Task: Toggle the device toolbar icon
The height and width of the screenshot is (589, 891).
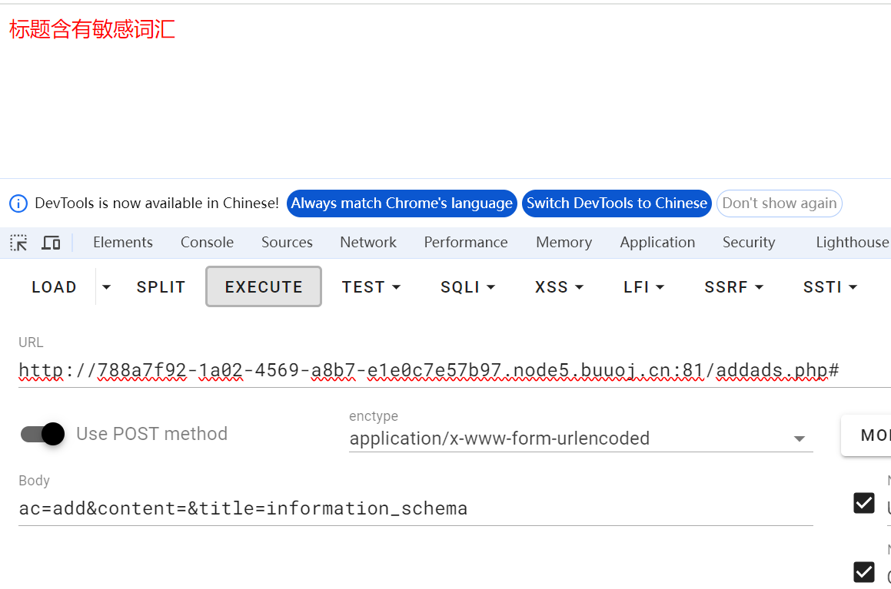Action: [51, 243]
